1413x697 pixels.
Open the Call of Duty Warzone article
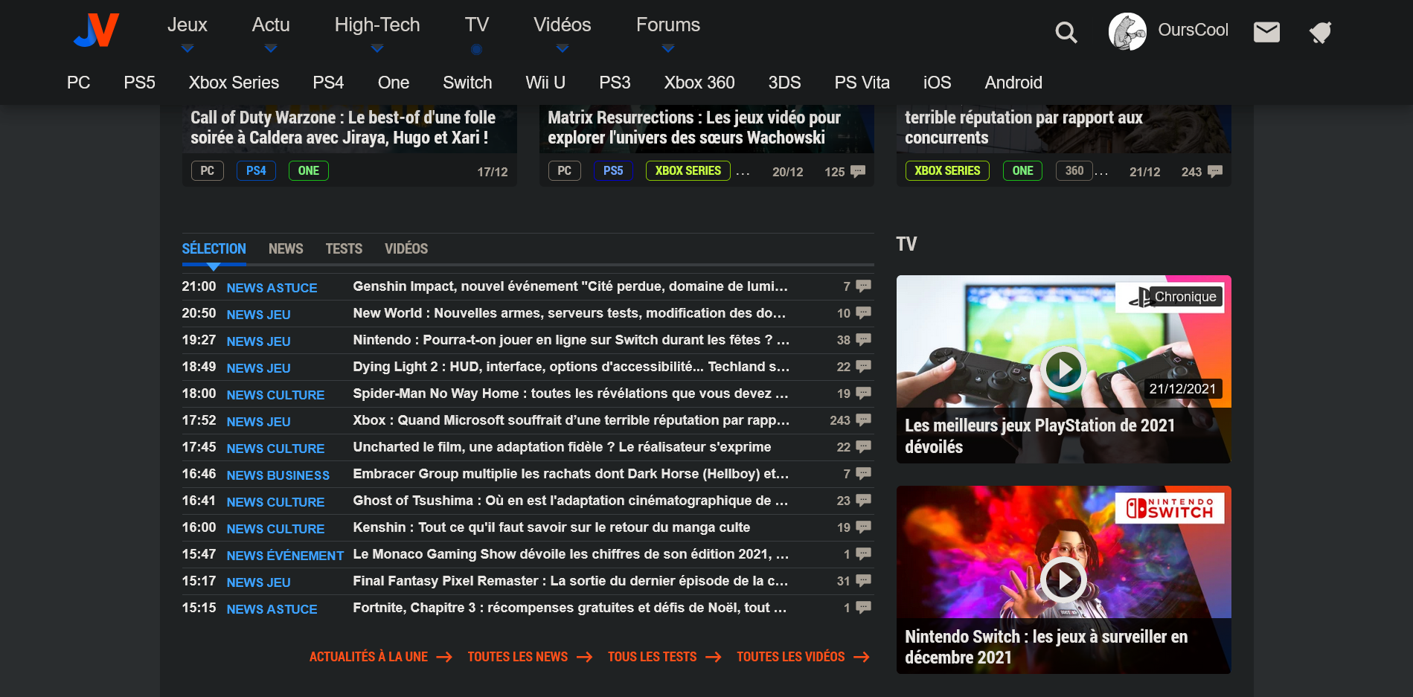pos(342,128)
